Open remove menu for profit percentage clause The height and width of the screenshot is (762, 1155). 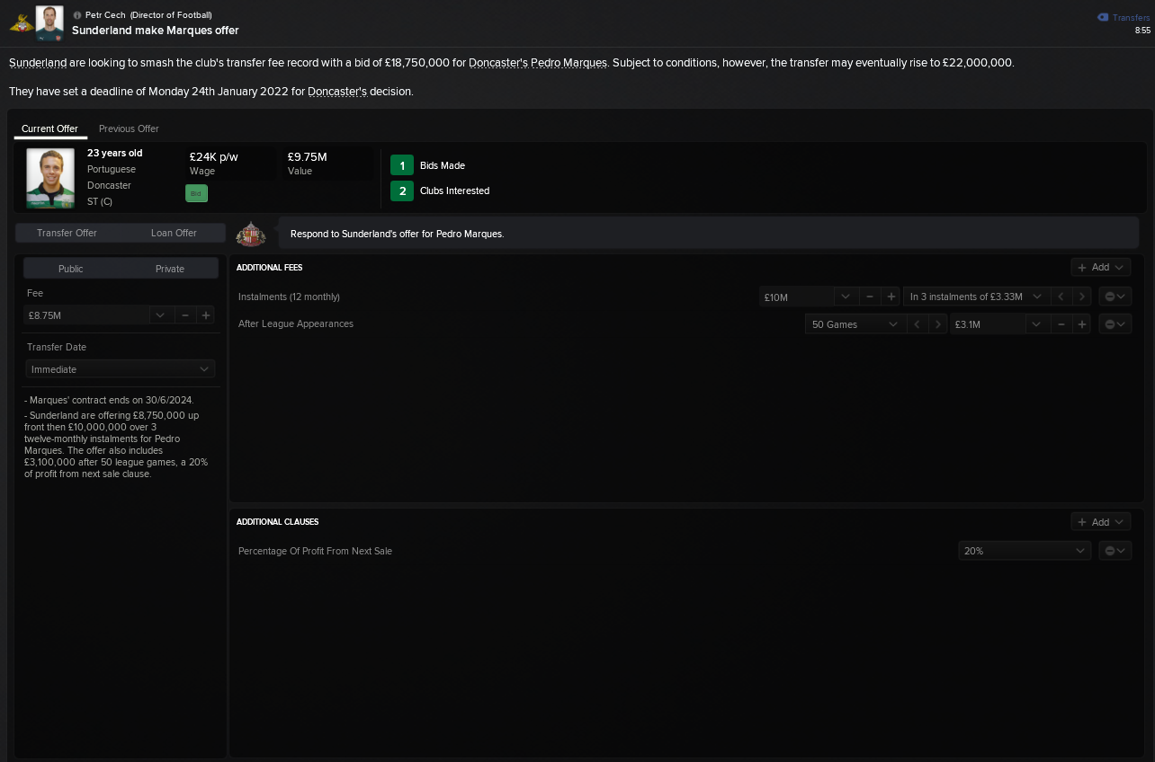(1115, 551)
